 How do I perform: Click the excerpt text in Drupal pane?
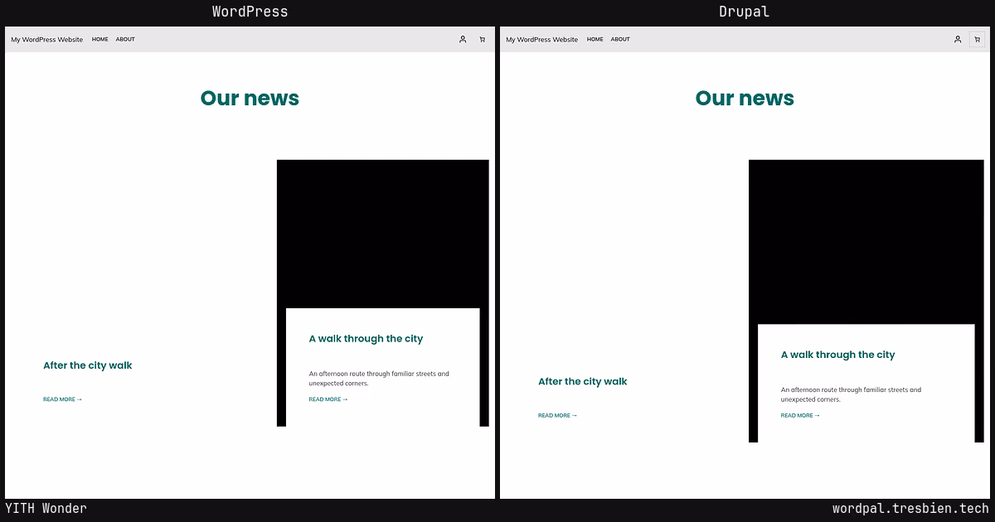852,394
